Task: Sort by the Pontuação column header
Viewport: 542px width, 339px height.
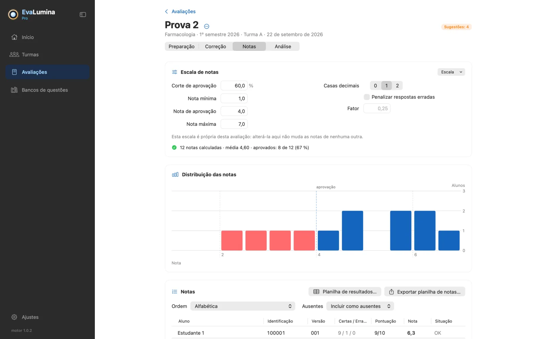Action: click(385, 321)
